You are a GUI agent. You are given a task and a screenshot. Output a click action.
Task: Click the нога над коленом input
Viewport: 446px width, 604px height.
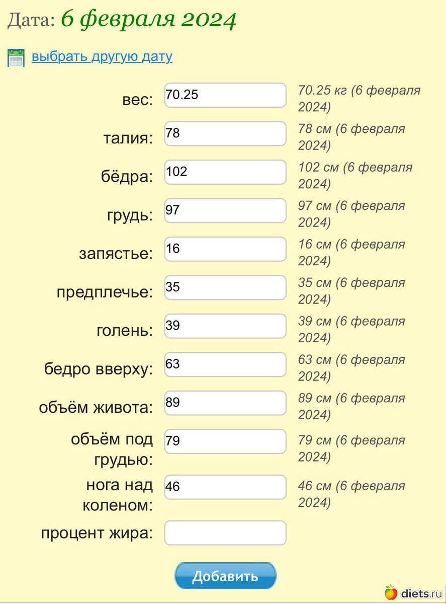click(x=225, y=487)
